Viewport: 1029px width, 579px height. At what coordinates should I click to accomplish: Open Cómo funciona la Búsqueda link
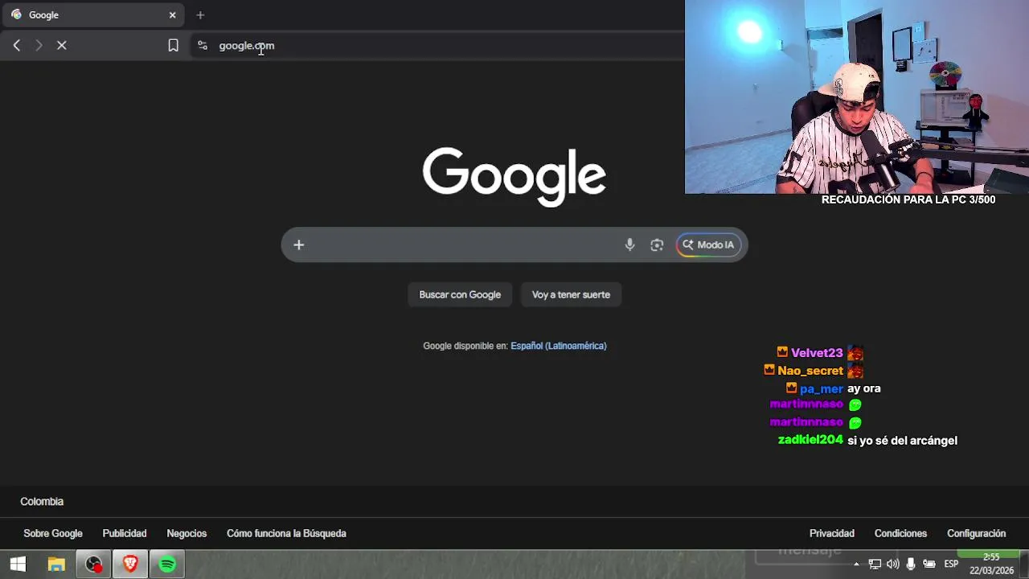(x=286, y=533)
